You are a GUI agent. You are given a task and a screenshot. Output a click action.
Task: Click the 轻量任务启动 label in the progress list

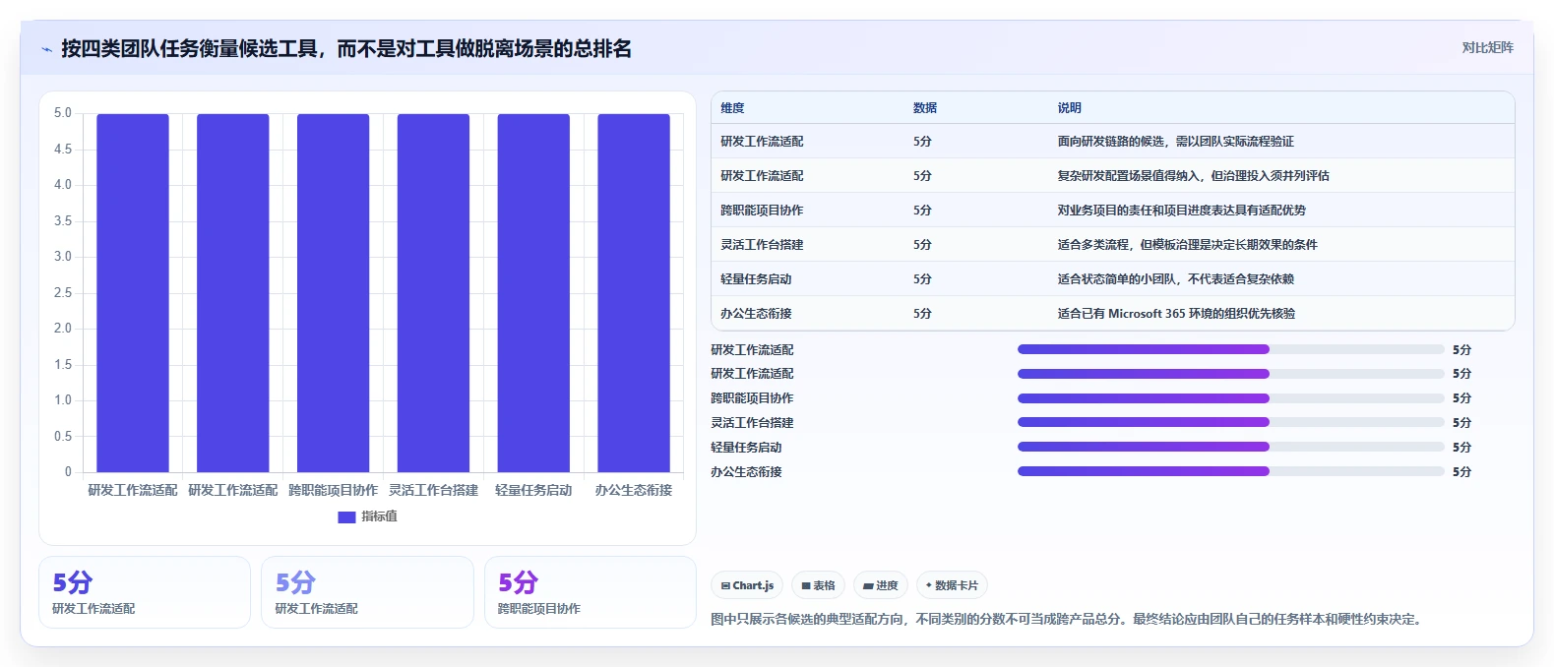[x=746, y=448]
